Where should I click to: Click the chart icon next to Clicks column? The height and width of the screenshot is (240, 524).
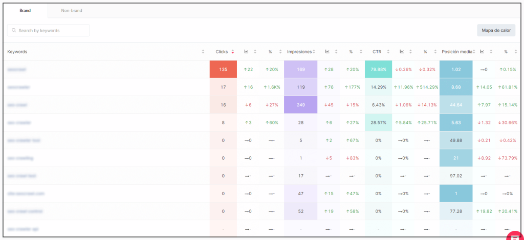point(246,52)
